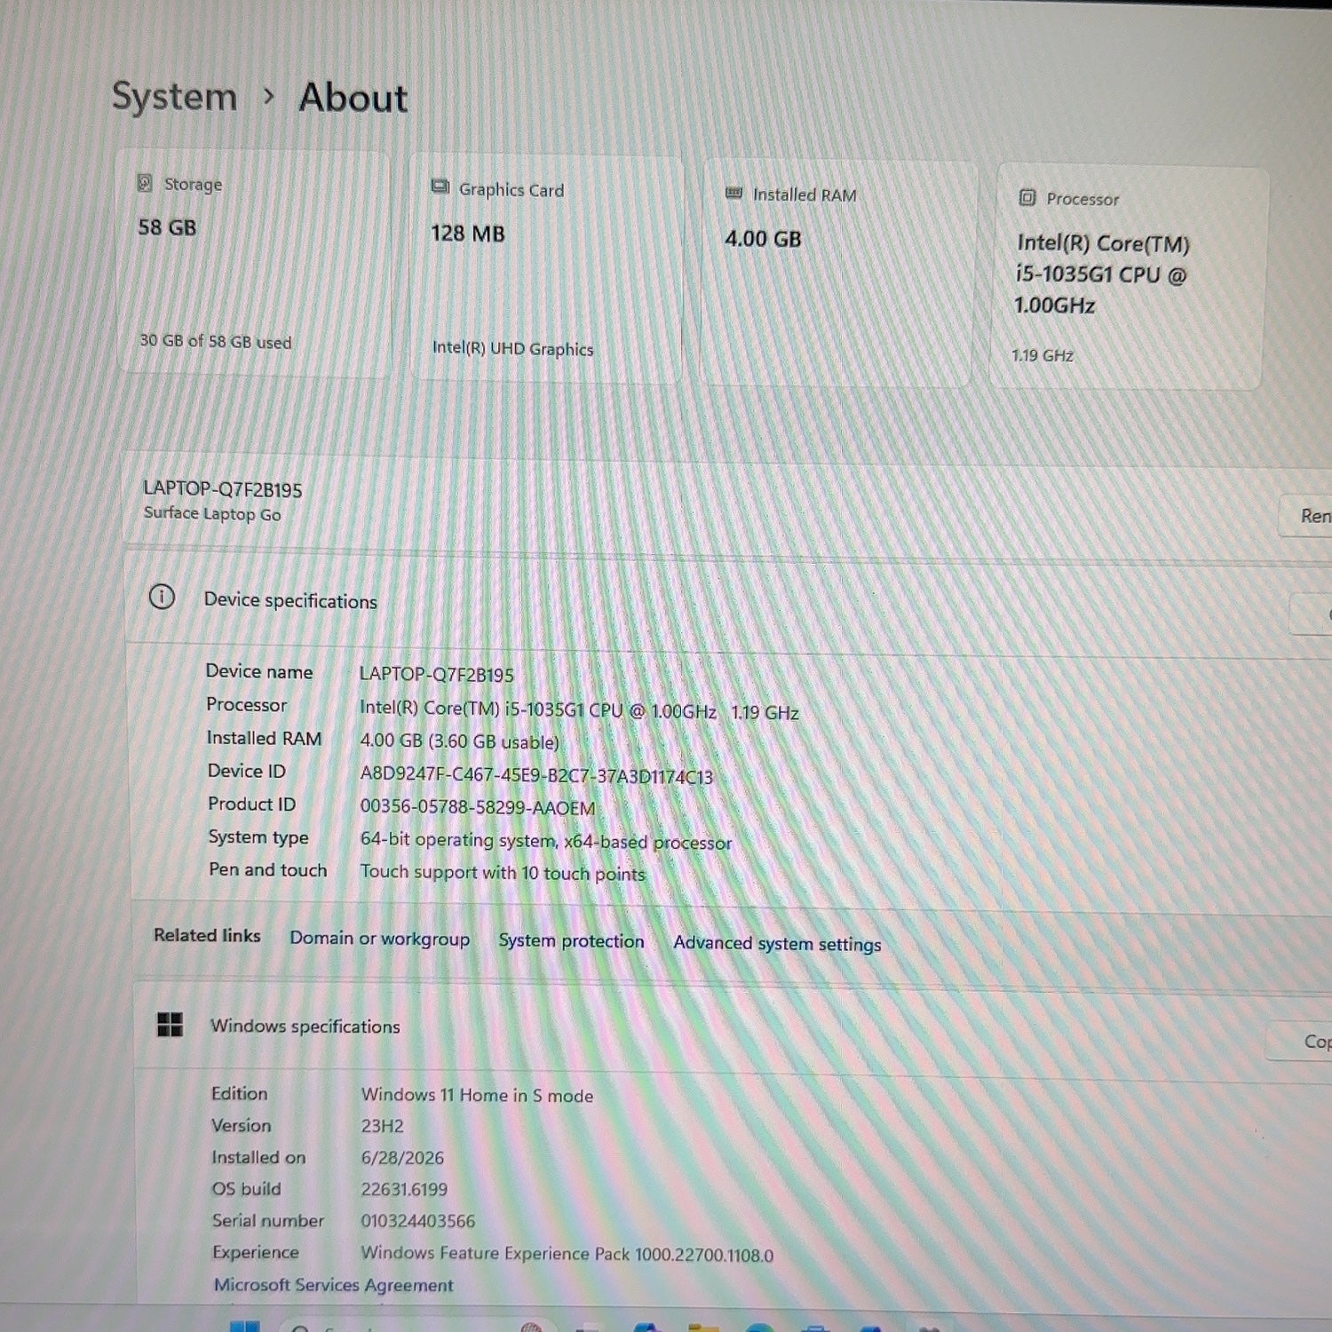Screen dimensions: 1332x1332
Task: Select 'Touch support with 10 touch points'
Action: [x=503, y=872]
